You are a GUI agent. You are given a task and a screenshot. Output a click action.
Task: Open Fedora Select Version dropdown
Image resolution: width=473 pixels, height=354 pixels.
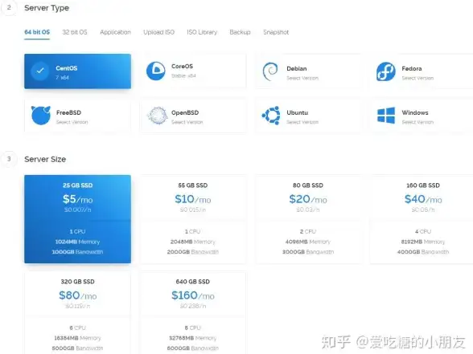tap(417, 79)
